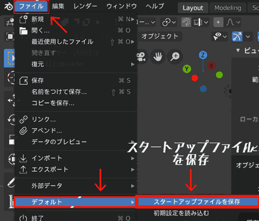Viewport: 259px width, 221px height.
Task: Click スタートアップファイルを保存
Action: [x=197, y=202]
